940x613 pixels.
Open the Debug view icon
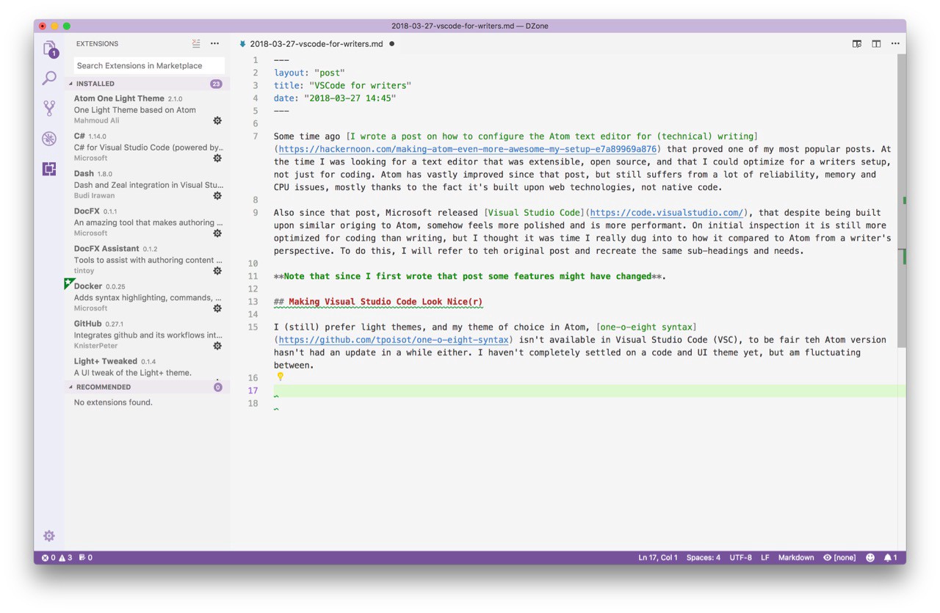point(49,139)
